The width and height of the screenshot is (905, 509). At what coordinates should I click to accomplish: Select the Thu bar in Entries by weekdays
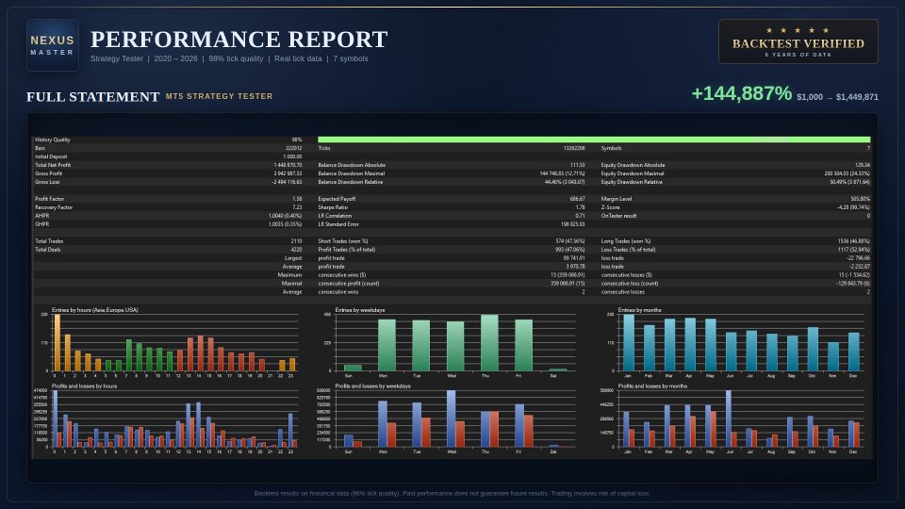pyautogui.click(x=489, y=343)
